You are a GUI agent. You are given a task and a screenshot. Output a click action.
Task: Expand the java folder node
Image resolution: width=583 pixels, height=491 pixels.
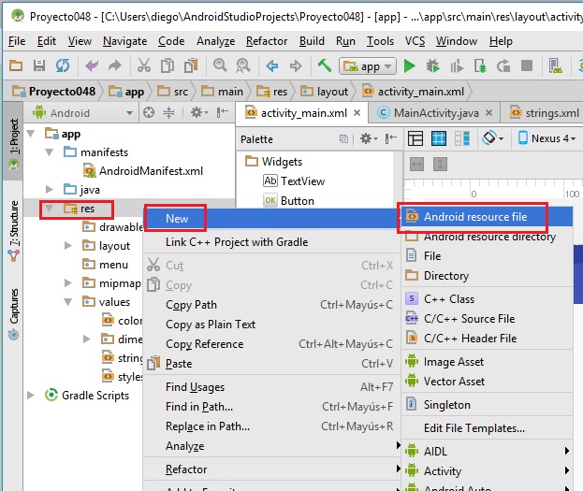click(x=49, y=190)
